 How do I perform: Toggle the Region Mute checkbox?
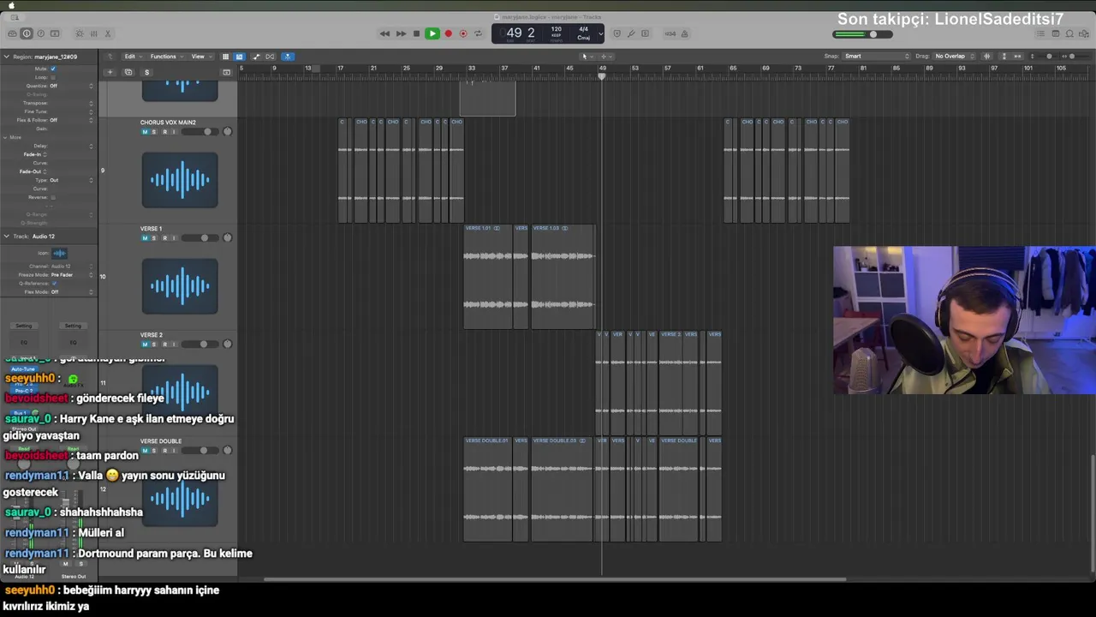[x=53, y=69]
